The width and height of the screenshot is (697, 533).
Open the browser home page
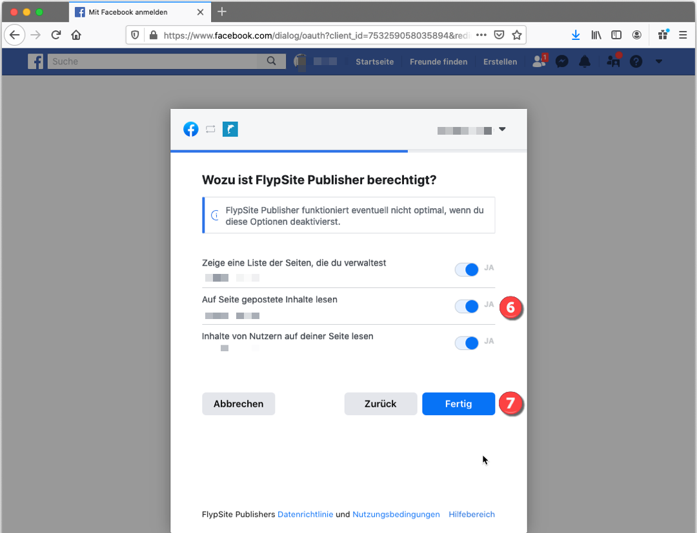point(76,35)
